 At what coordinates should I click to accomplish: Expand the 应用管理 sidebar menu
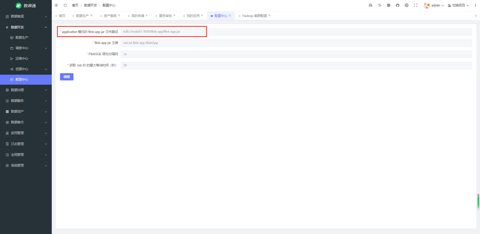click(x=26, y=133)
